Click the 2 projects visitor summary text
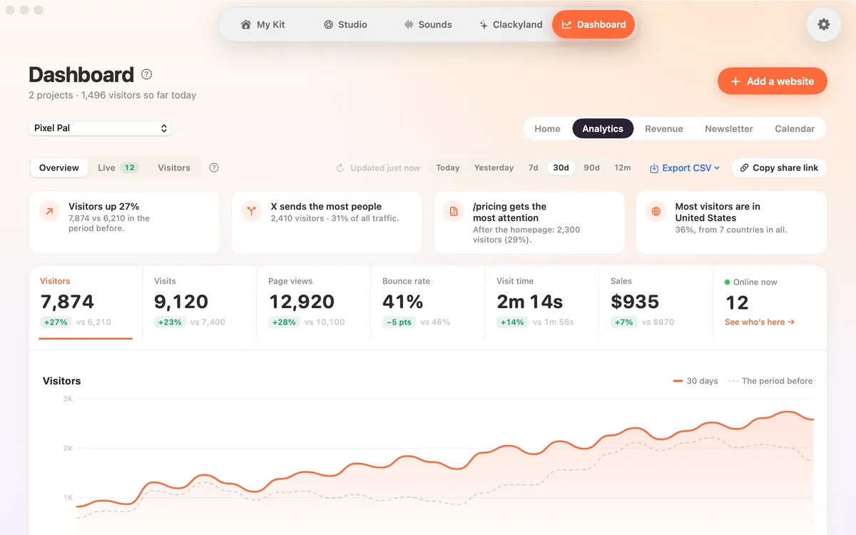 [x=112, y=95]
